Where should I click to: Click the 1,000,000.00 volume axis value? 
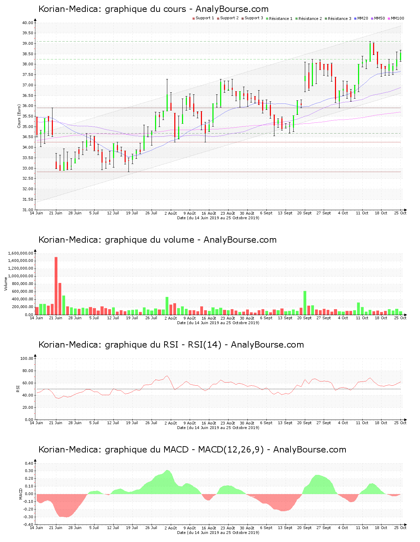coord(21,276)
